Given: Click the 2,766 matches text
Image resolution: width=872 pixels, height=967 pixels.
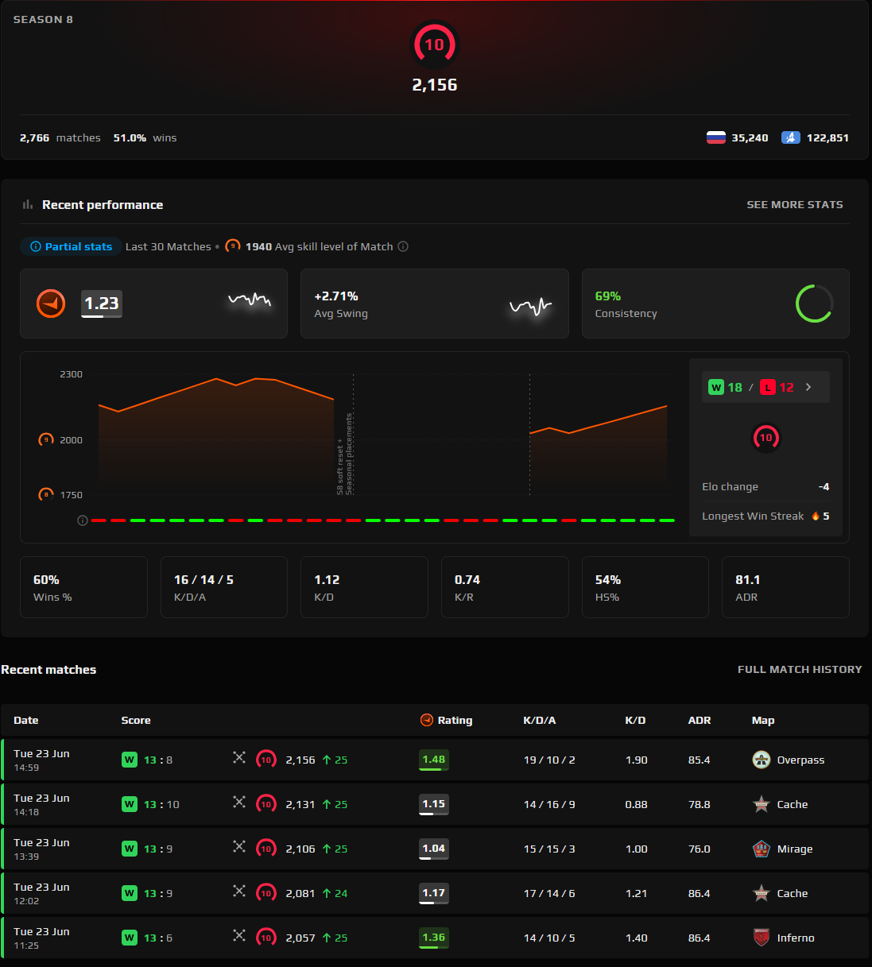Looking at the screenshot, I should pos(60,138).
